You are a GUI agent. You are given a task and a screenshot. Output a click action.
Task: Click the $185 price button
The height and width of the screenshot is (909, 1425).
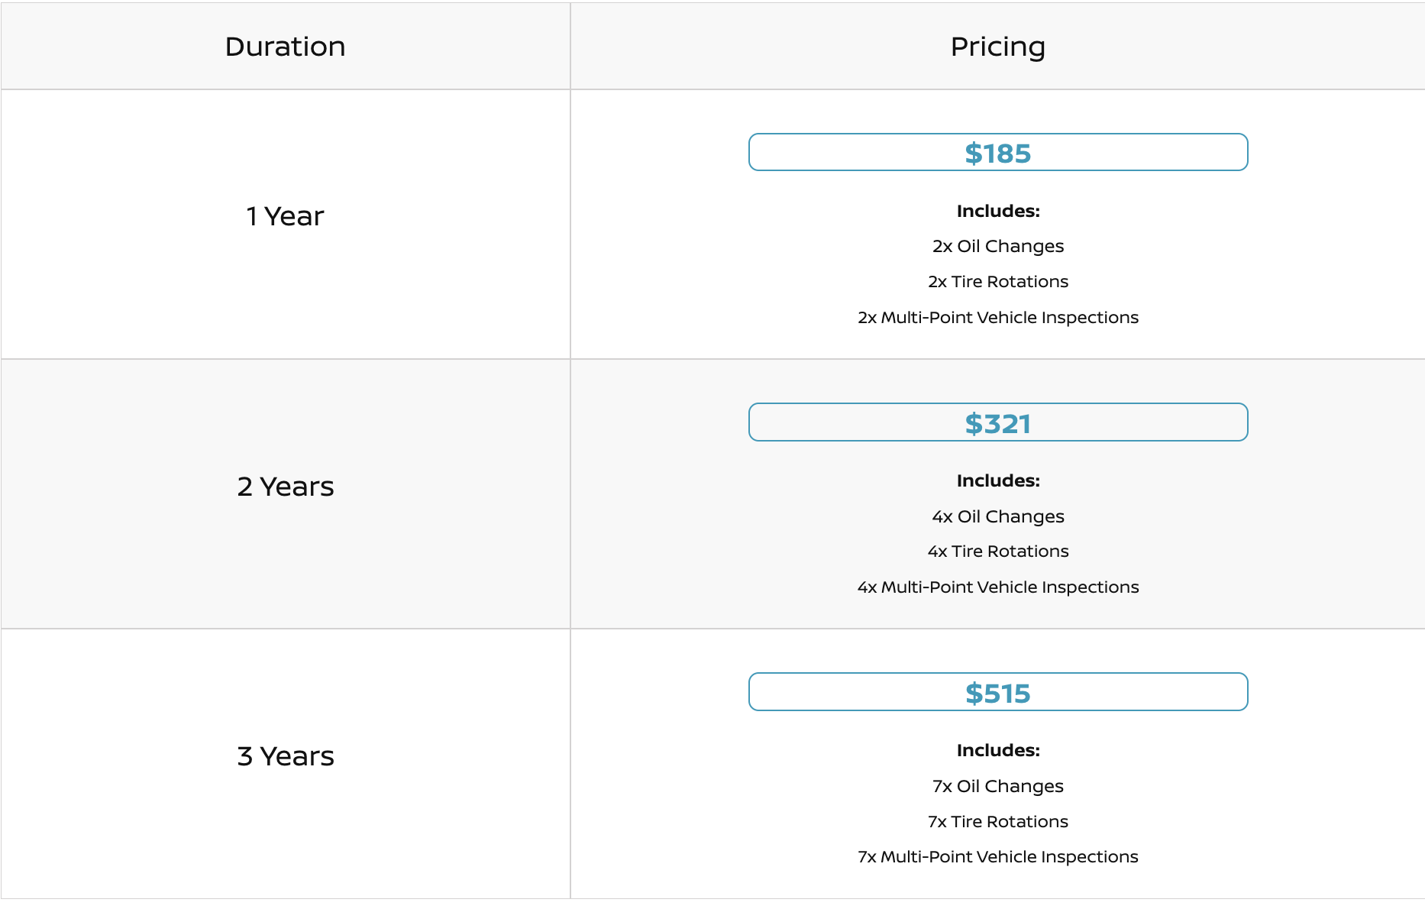tap(998, 153)
